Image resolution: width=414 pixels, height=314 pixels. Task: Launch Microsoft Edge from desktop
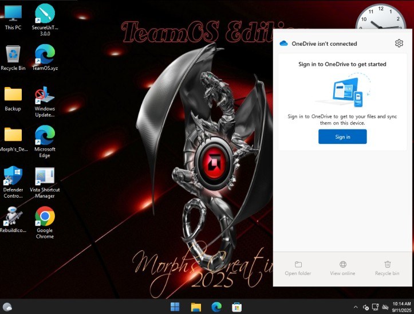tap(45, 142)
